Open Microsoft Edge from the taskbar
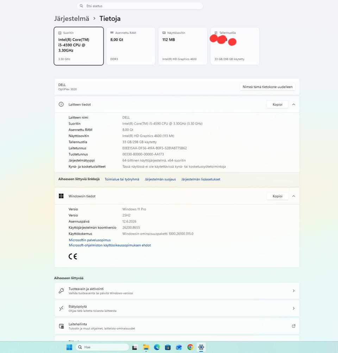 (x=157, y=347)
